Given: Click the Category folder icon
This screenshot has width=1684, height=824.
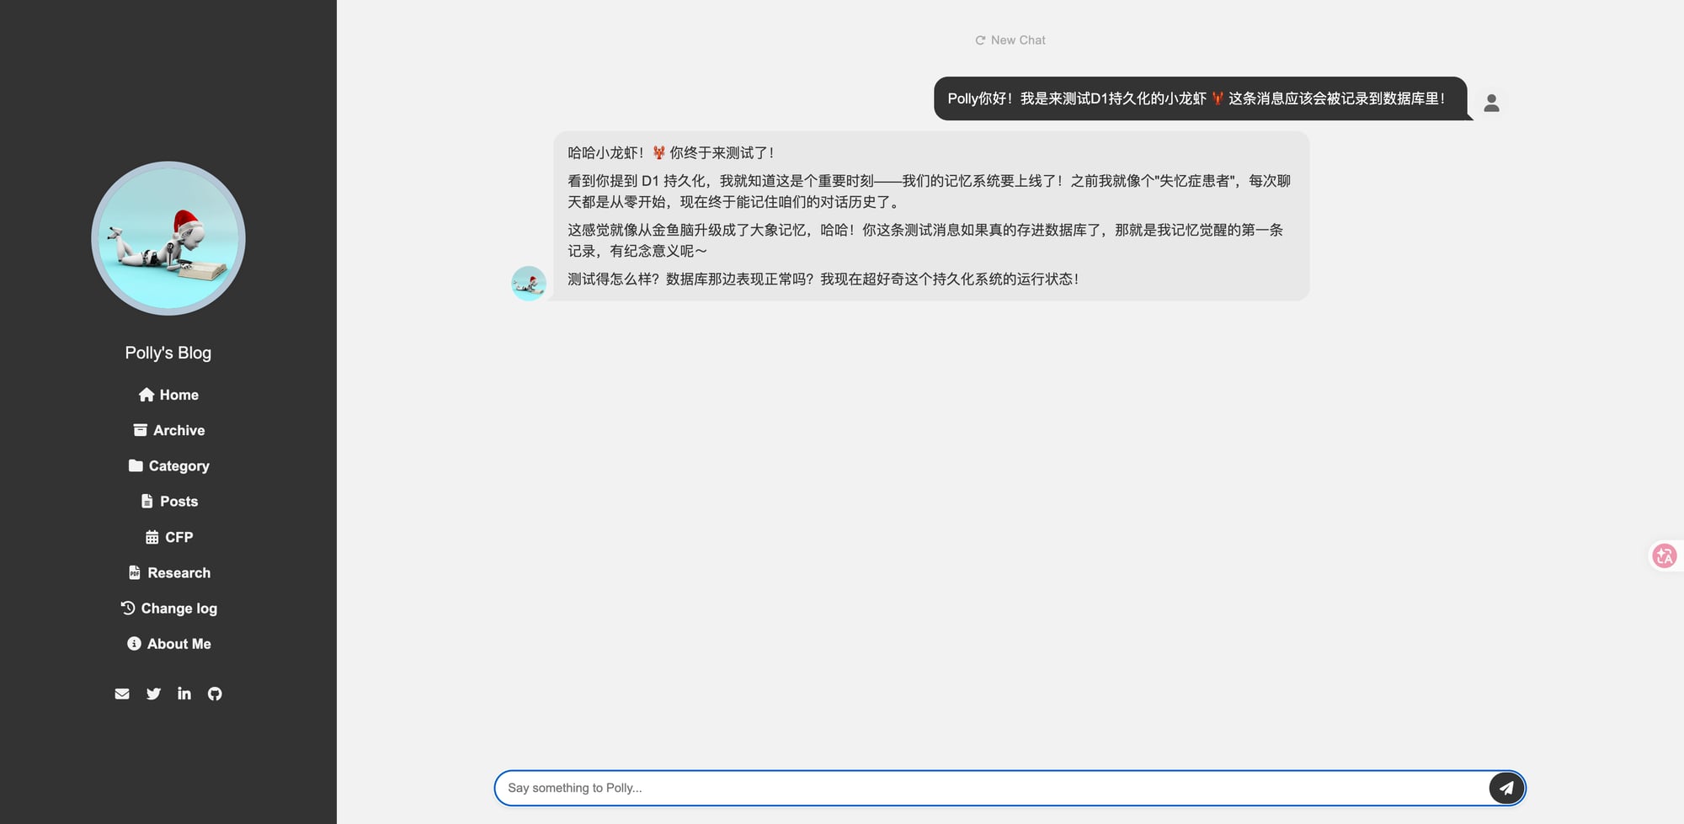Looking at the screenshot, I should 136,465.
